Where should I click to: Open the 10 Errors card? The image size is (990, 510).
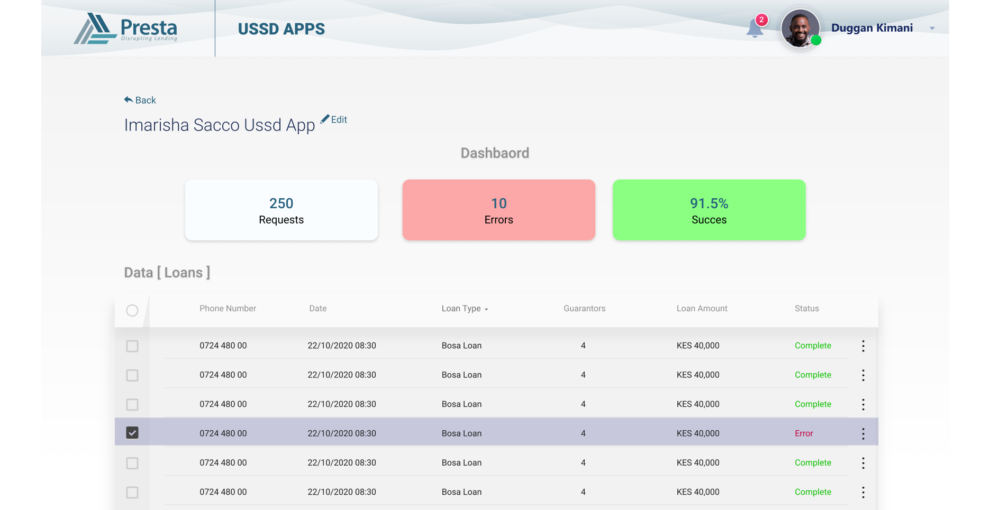499,210
